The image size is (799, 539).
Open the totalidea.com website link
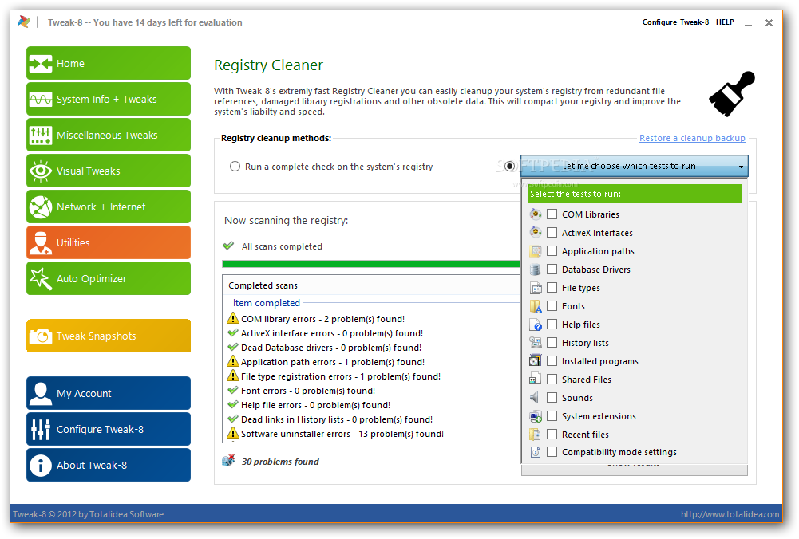pyautogui.click(x=730, y=514)
